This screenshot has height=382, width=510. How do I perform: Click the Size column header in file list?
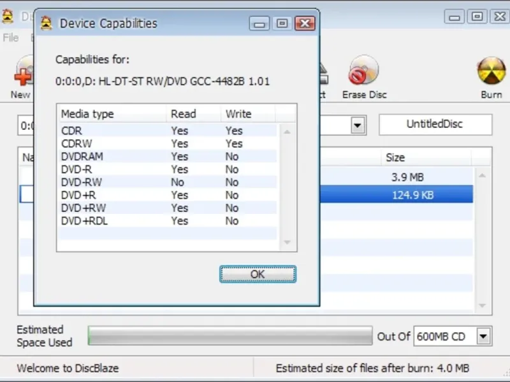[x=426, y=157]
